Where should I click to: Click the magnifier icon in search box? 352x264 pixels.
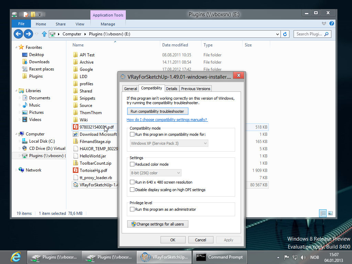pos(327,34)
